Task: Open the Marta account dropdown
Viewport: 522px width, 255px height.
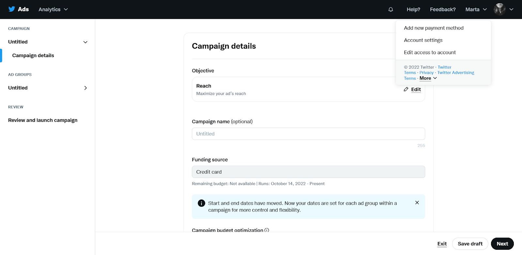Action: point(476,9)
